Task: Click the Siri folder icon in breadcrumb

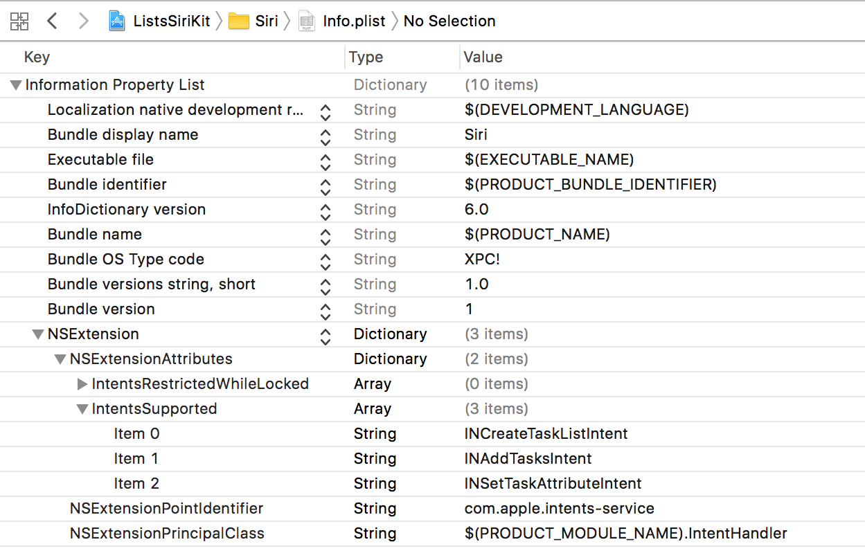Action: click(239, 21)
